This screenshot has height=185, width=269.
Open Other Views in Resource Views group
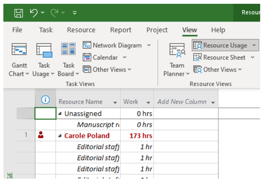[x=218, y=70]
